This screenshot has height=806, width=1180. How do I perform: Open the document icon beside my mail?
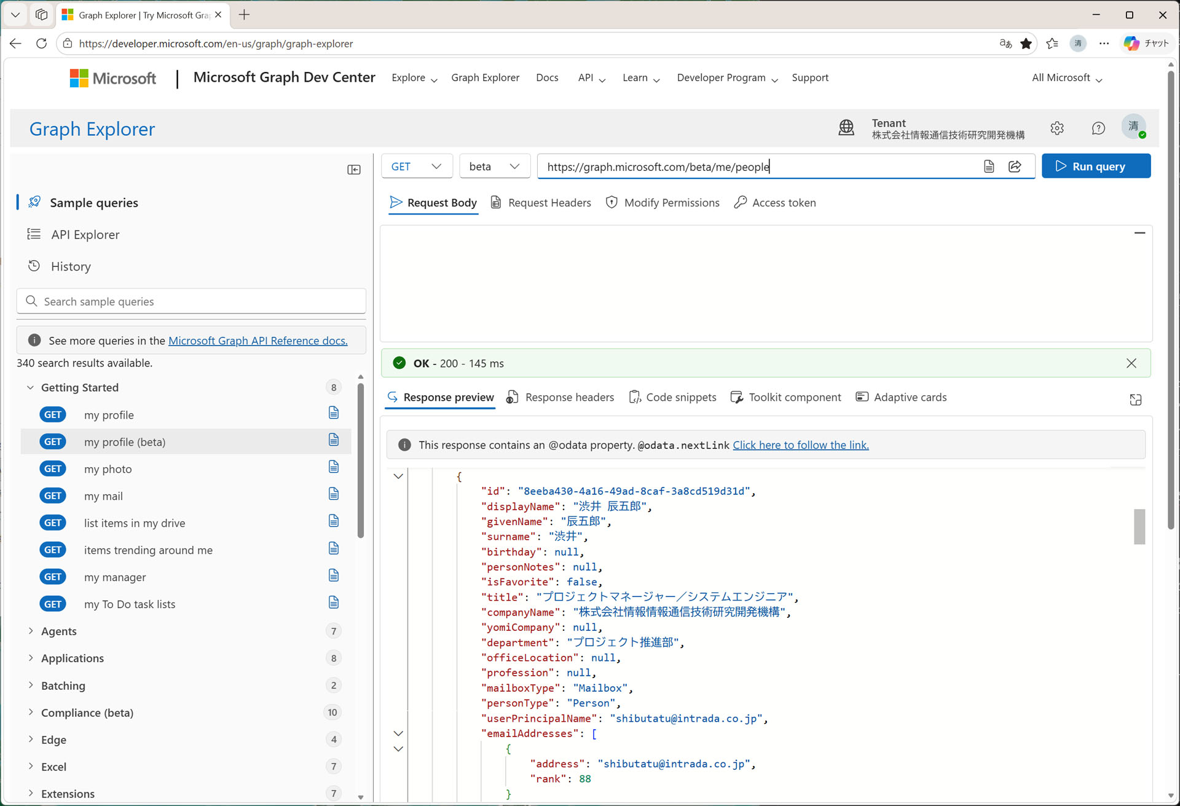click(x=334, y=494)
